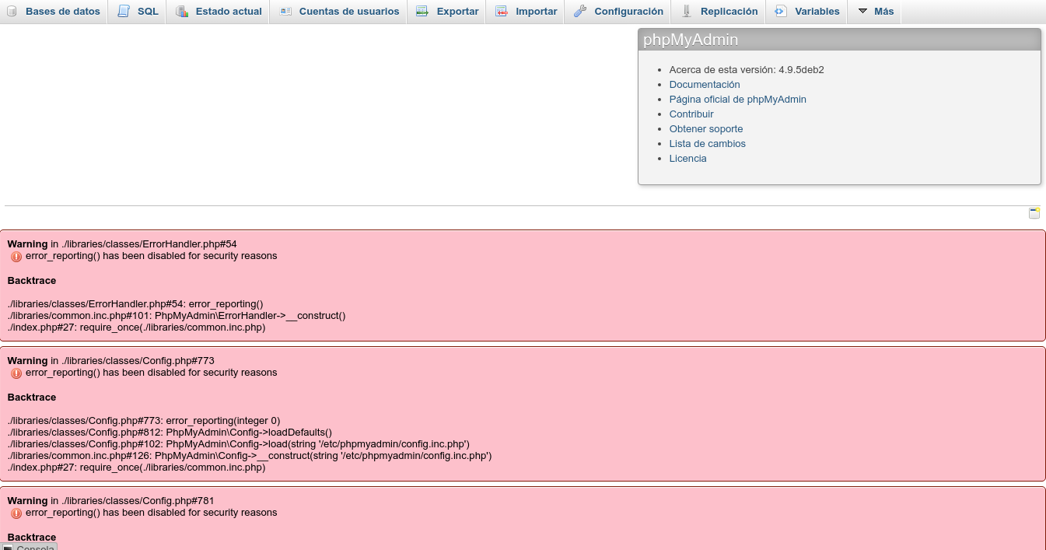Click common.inc.php#126 backtrace line

pos(250,456)
